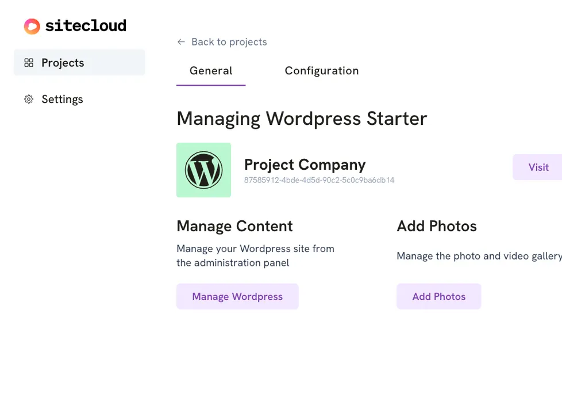Click the sitecloud brand name text
Image resolution: width=562 pixels, height=401 pixels.
86,26
